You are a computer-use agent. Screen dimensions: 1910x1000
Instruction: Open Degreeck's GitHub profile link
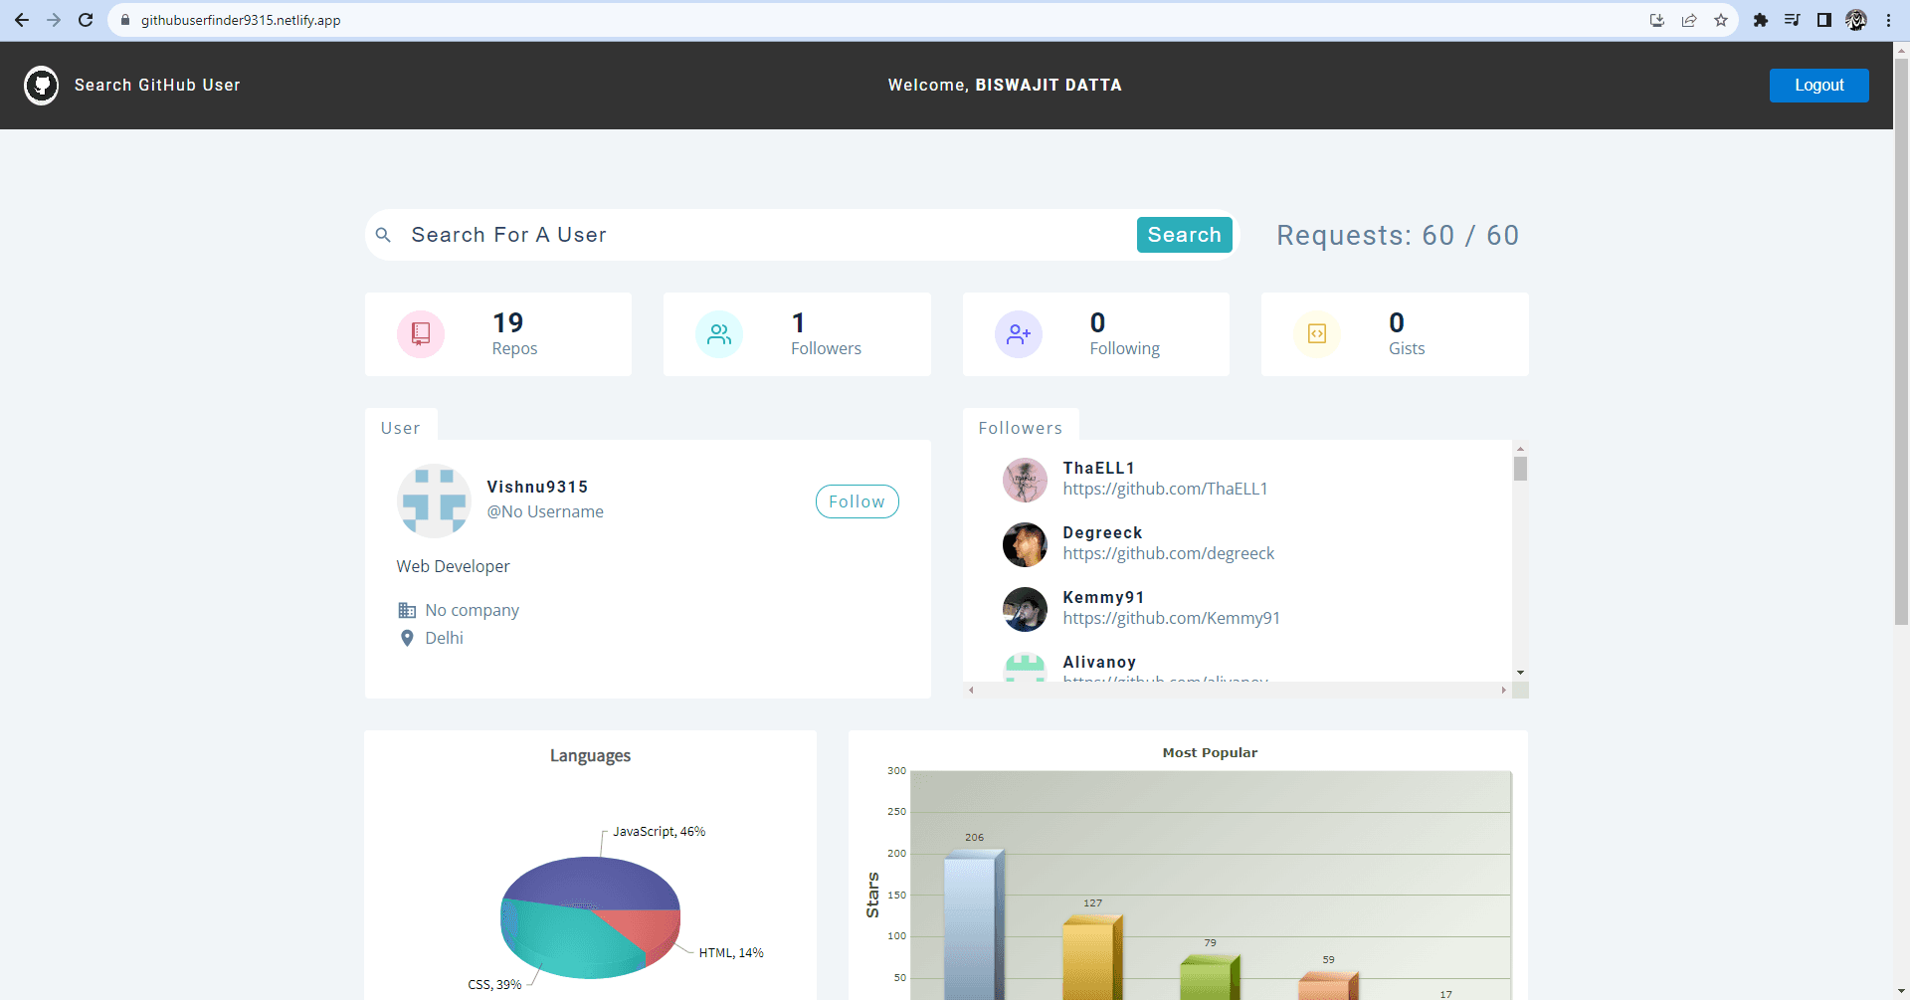point(1168,553)
